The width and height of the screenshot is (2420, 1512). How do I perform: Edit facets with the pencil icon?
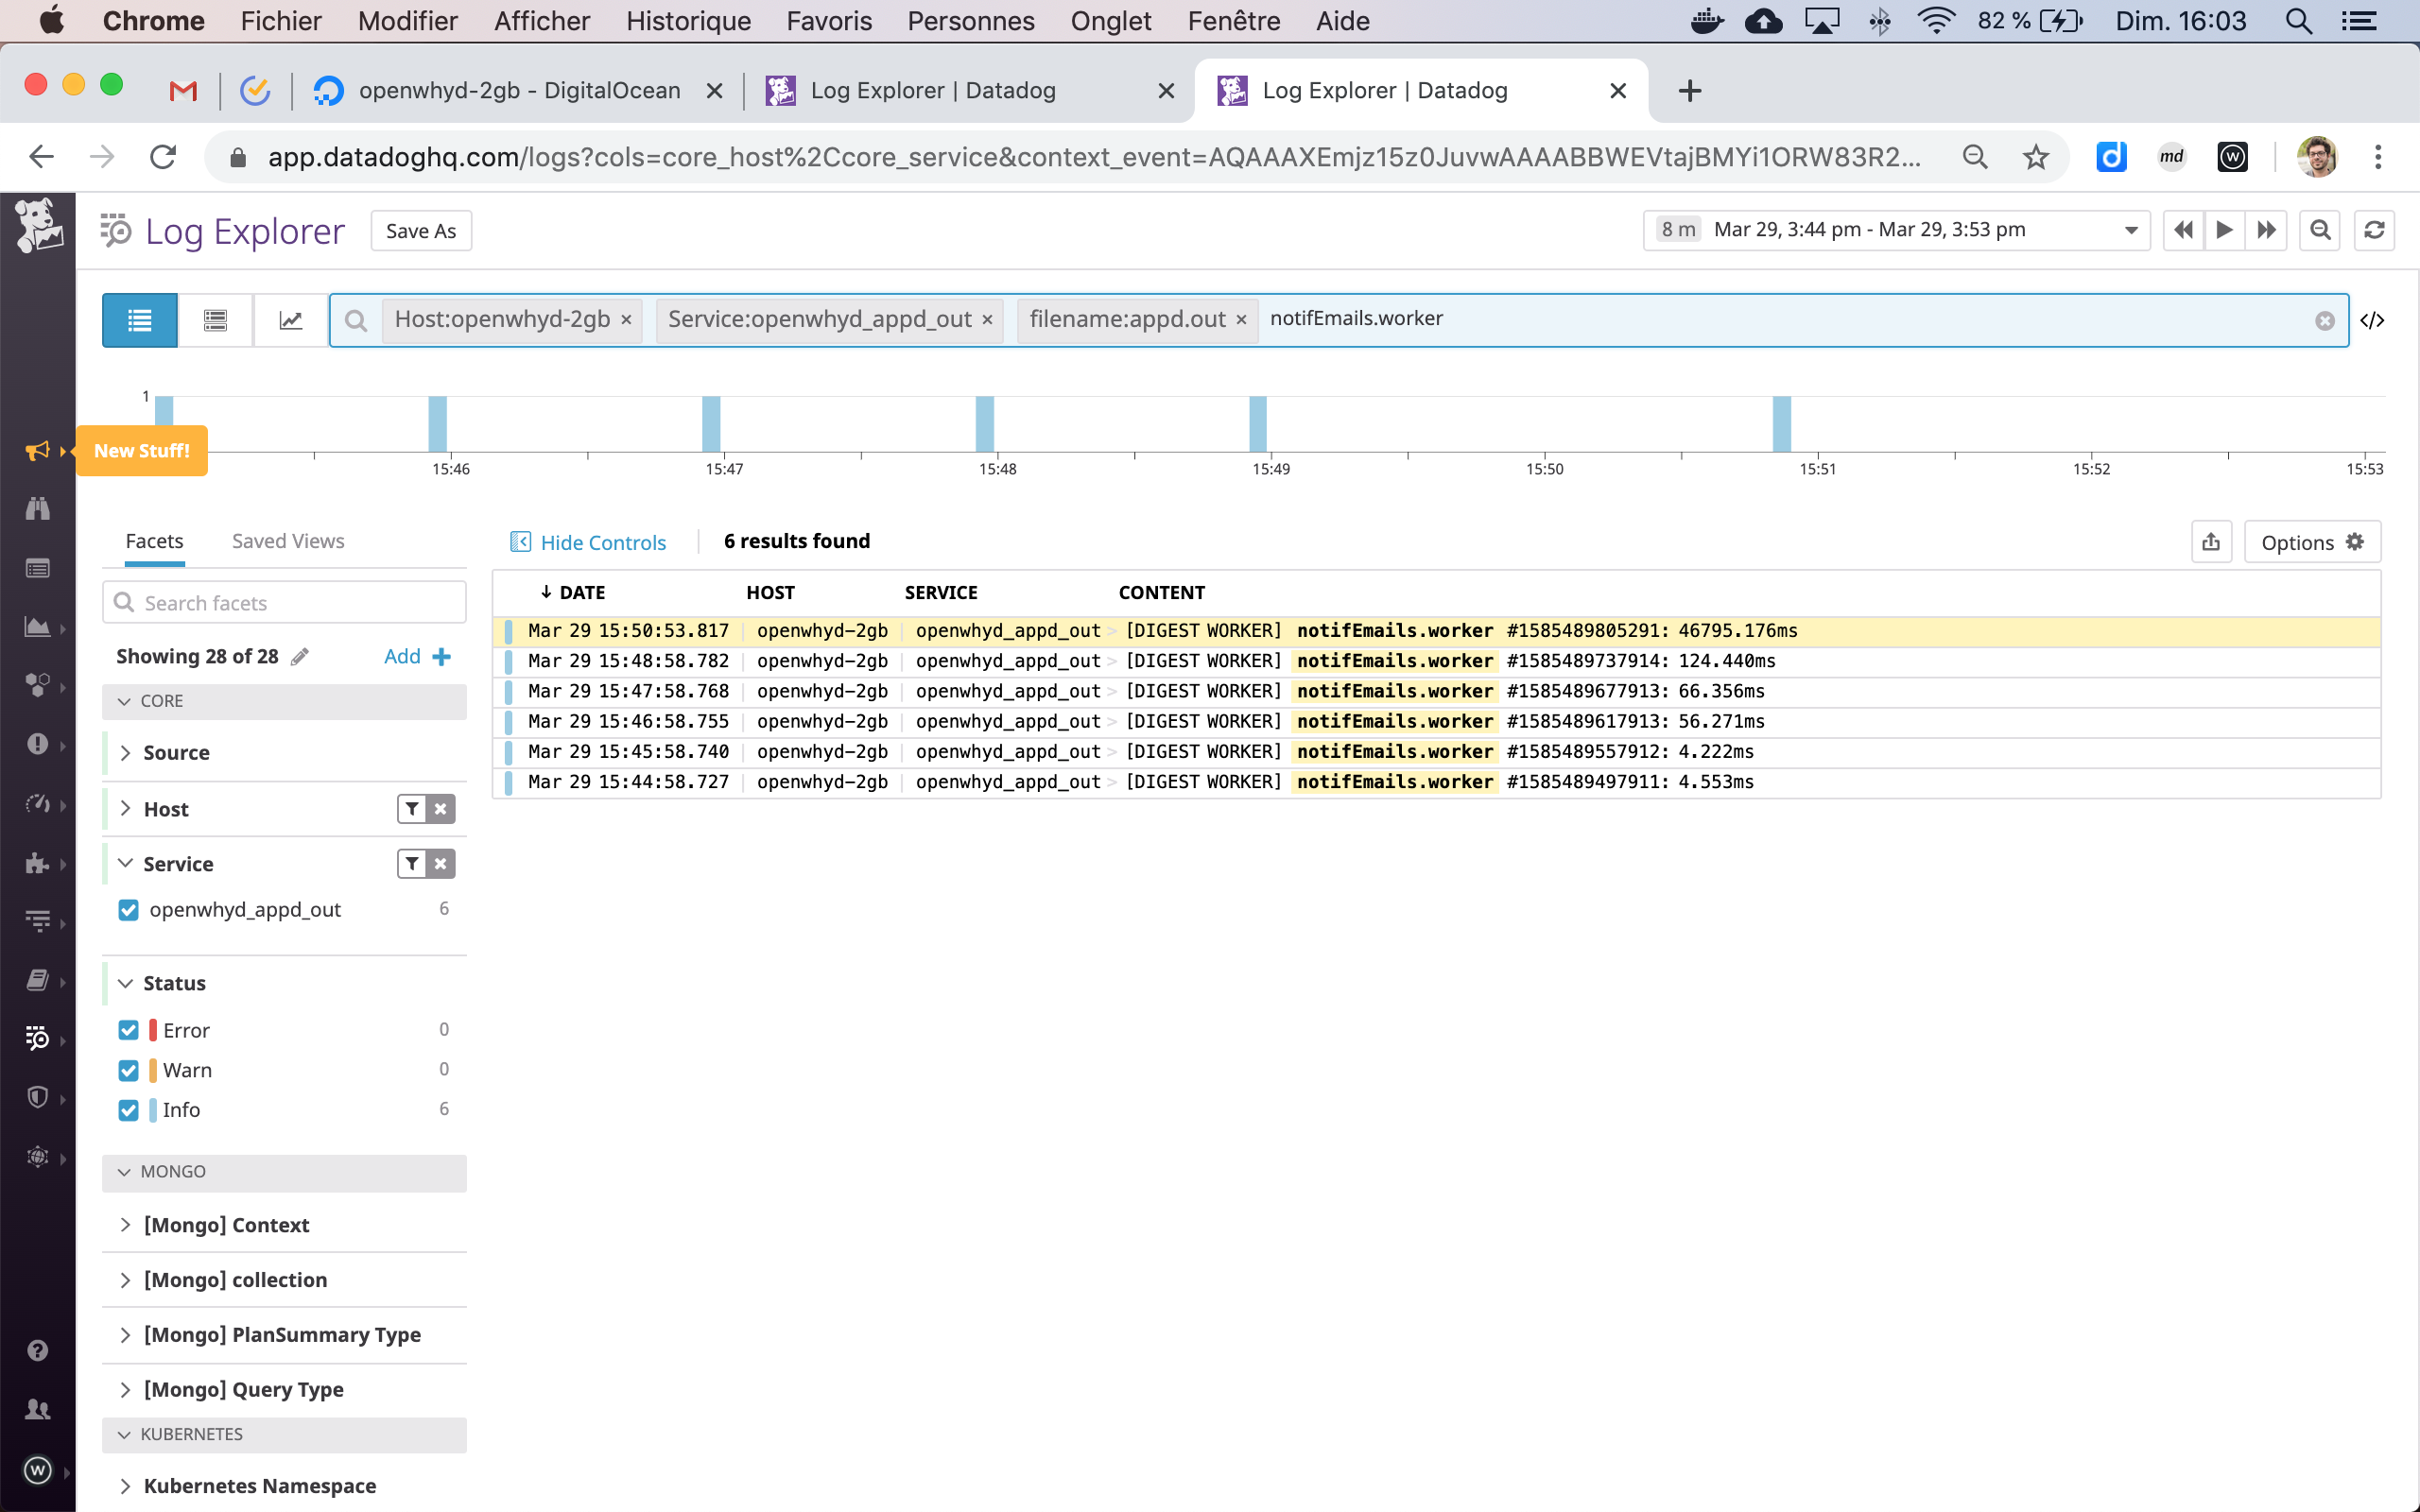300,657
